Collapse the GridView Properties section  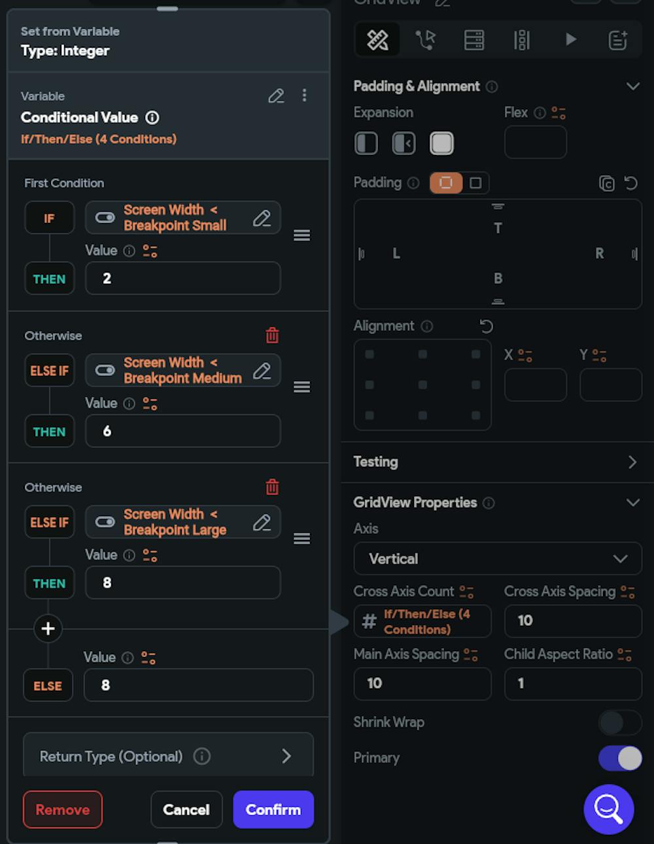click(632, 503)
